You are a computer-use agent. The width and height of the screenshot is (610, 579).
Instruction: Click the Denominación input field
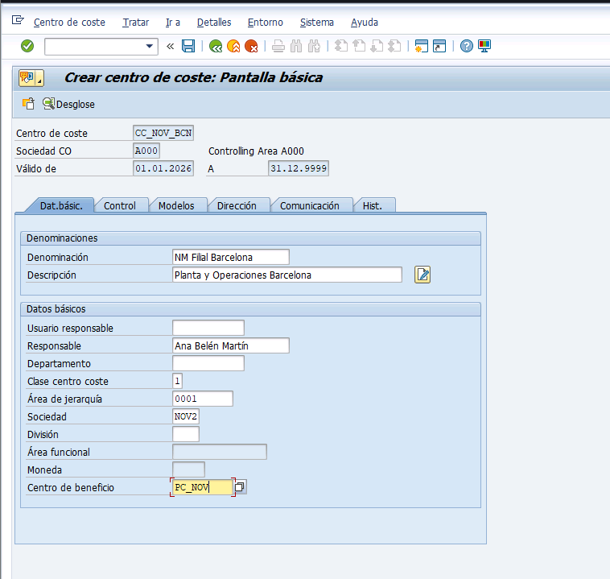pyautogui.click(x=231, y=258)
